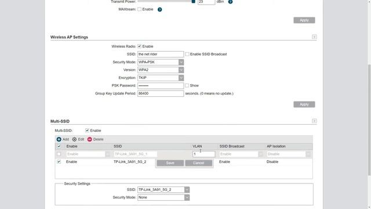
Task: Click the SSID field 'the net rider'
Action: pyautogui.click(x=161, y=54)
